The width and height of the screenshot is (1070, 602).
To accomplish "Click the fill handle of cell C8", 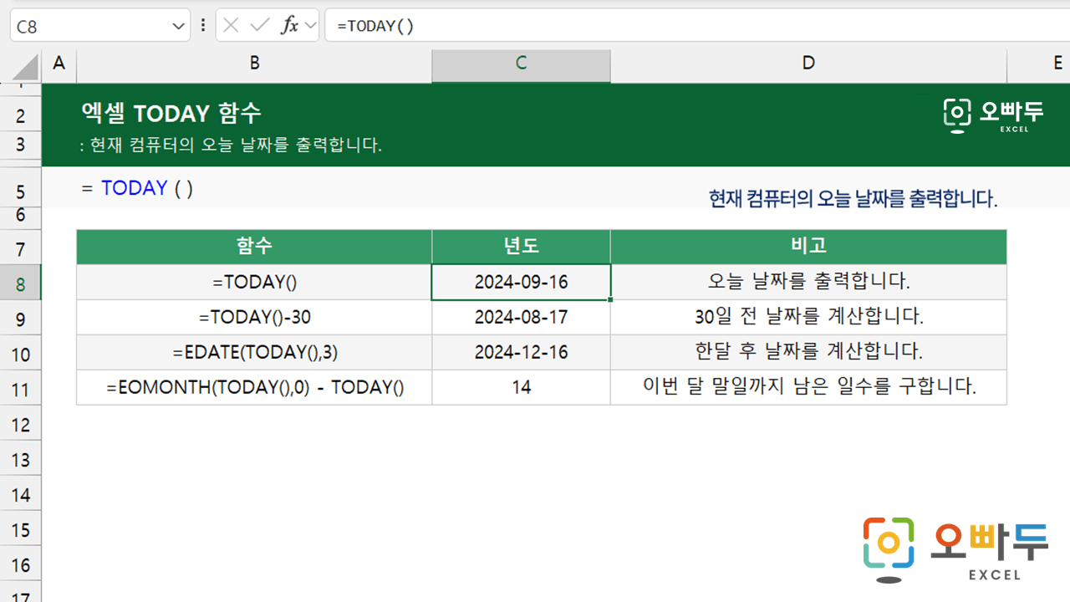I will coord(611,299).
